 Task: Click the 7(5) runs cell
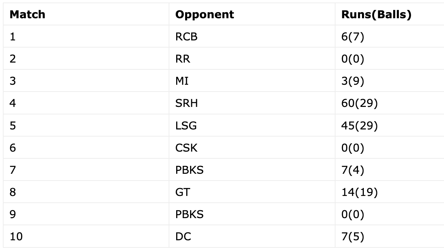click(x=390, y=236)
